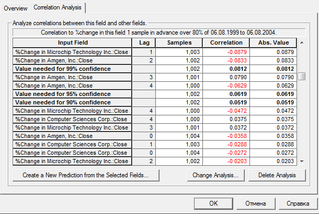319x214 pixels.
Task: Select Computer Sciences Corp. row with correlation 0.0375
Action: (72, 119)
